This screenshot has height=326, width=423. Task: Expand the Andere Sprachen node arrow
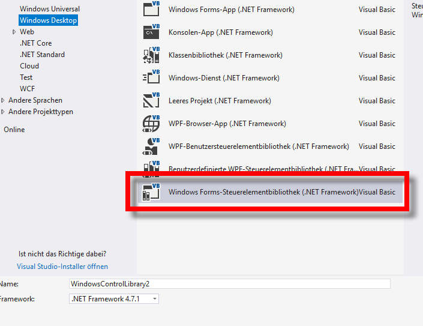coord(3,100)
